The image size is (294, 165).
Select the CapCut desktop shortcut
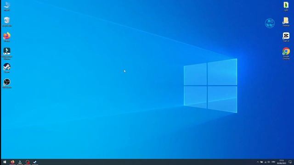point(286,37)
